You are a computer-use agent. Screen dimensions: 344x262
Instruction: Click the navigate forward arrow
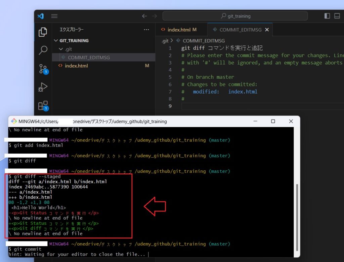pyautogui.click(x=154, y=16)
